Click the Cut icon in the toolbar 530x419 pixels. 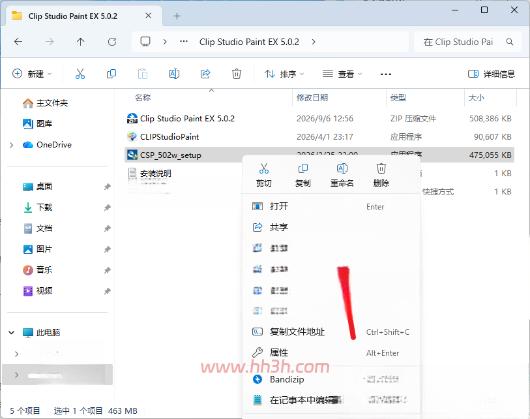coord(80,74)
